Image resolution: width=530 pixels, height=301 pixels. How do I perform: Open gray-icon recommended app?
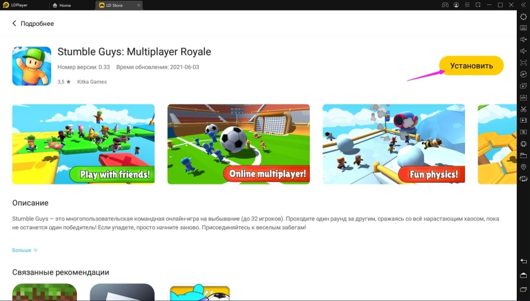click(x=122, y=292)
